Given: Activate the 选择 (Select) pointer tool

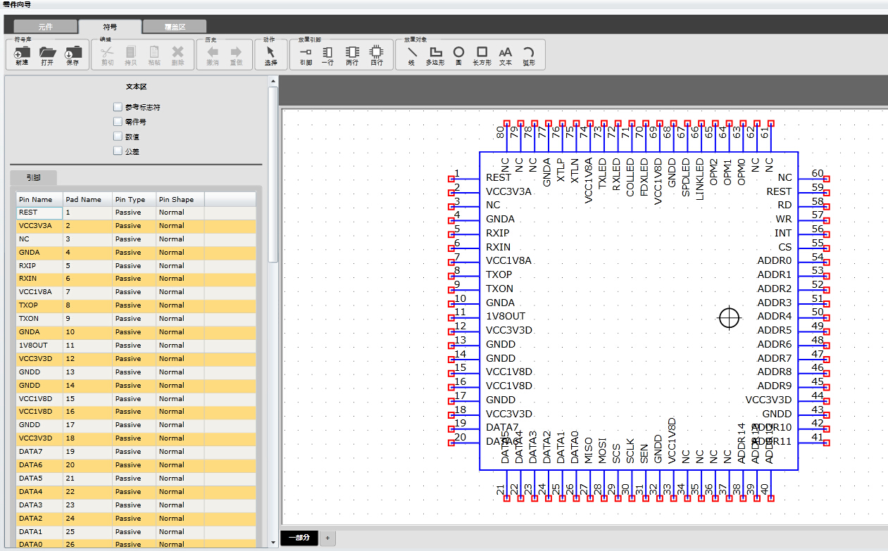Looking at the screenshot, I should point(270,56).
